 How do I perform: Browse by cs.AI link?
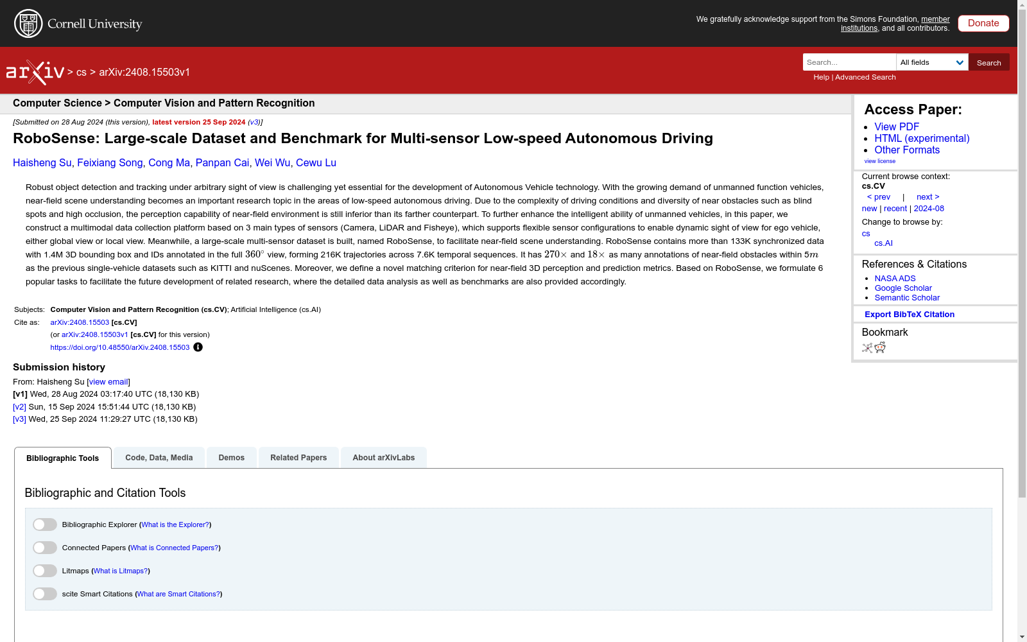[883, 243]
